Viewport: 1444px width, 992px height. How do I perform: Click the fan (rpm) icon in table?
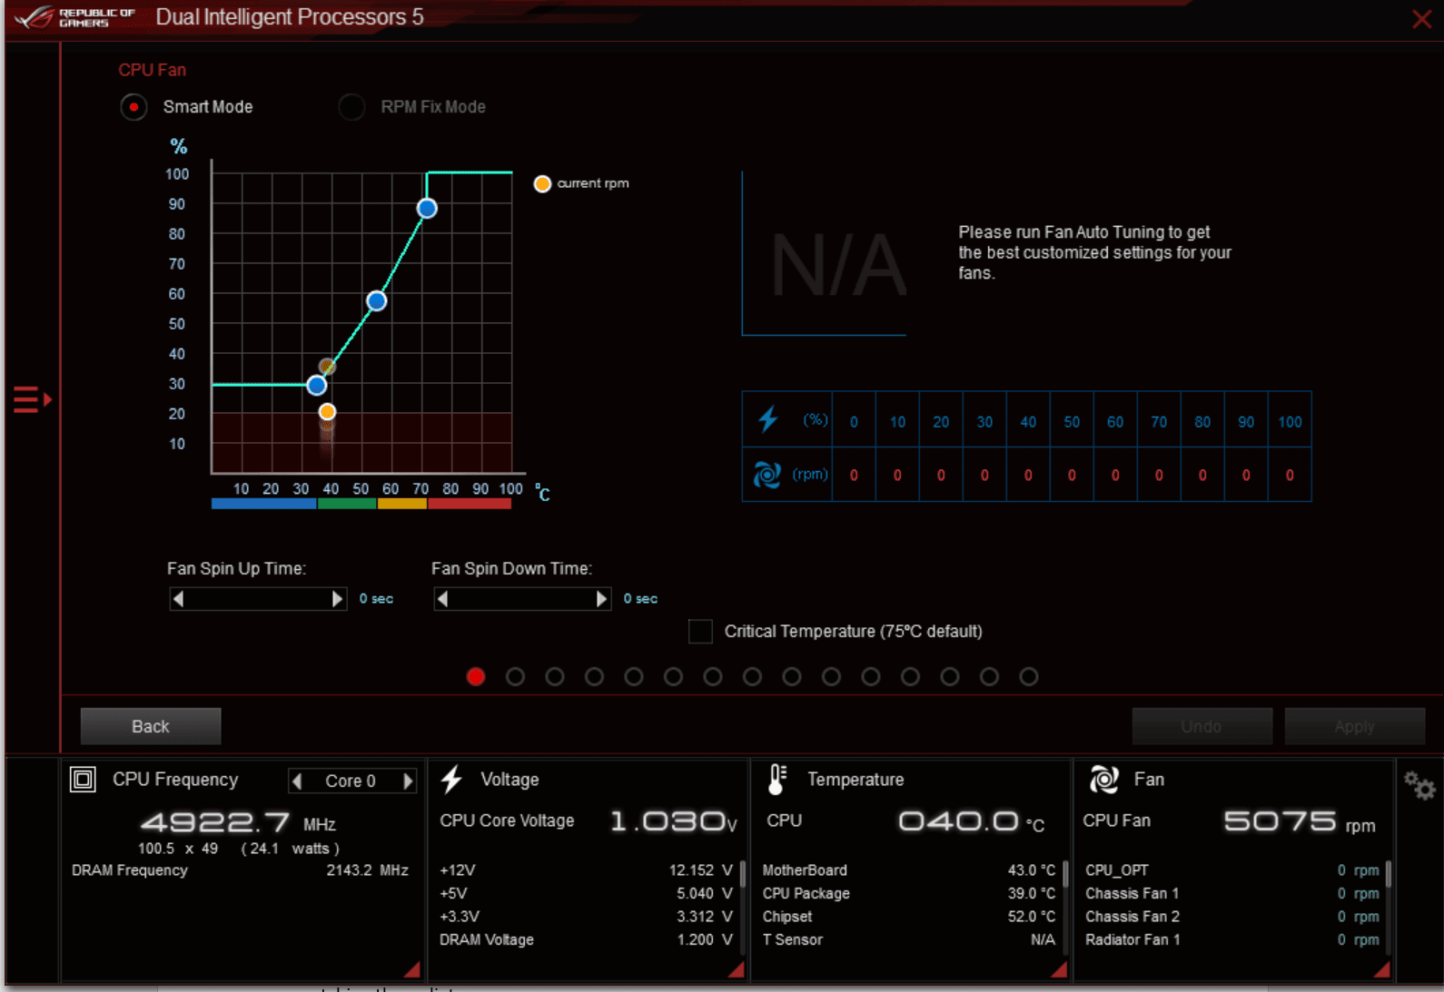[x=767, y=474]
